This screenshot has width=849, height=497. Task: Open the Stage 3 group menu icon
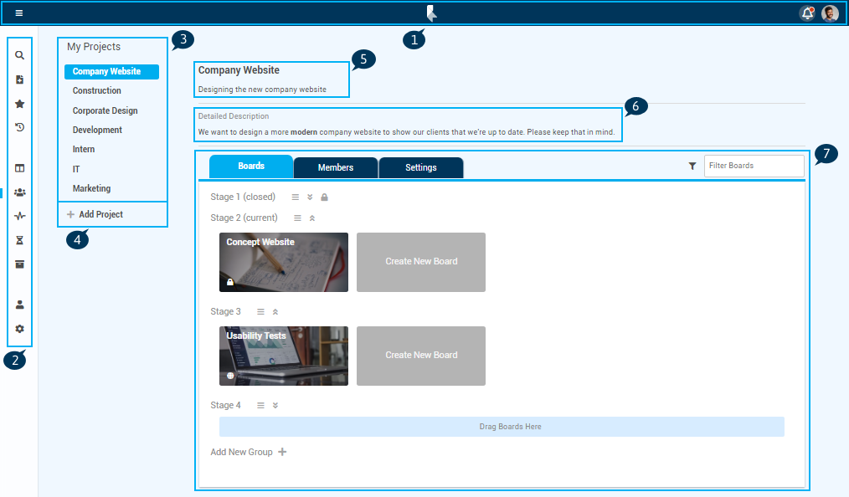click(x=260, y=311)
